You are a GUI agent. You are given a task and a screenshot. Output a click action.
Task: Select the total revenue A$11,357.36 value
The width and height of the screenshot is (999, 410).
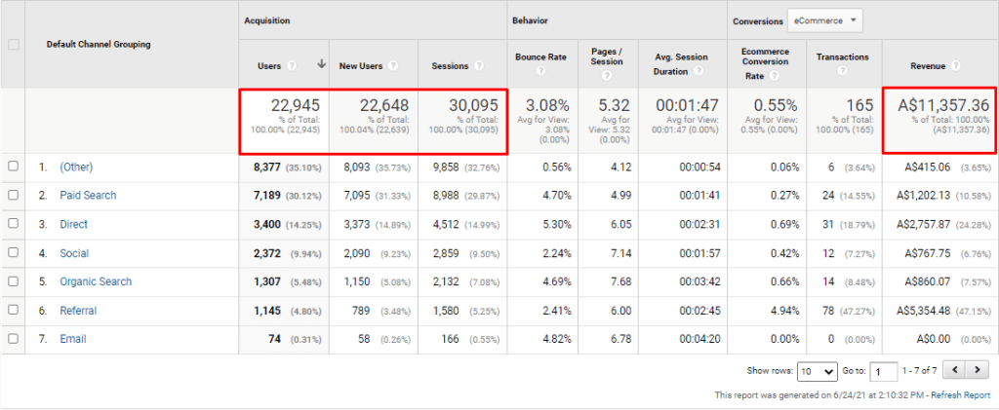pos(943,105)
